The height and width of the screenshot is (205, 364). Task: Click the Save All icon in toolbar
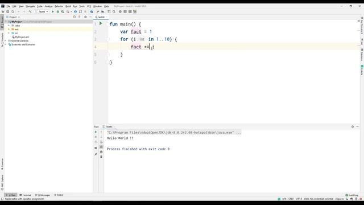[x=7, y=11]
